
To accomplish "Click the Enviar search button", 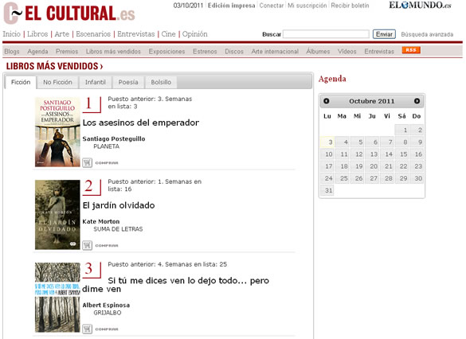I will tap(384, 34).
